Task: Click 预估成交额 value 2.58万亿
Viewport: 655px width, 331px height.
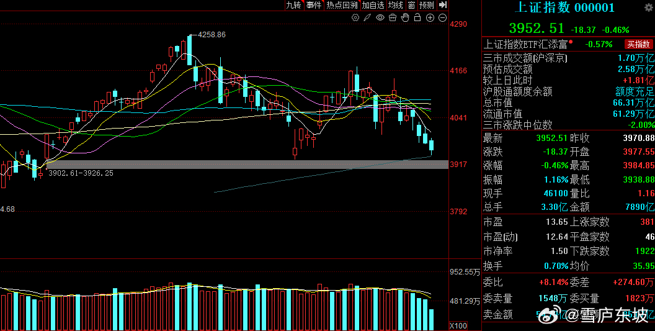Action: tap(636, 69)
